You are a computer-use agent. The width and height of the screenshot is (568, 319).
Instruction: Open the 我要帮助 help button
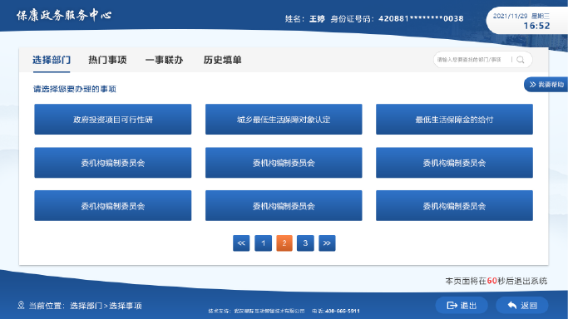(546, 85)
